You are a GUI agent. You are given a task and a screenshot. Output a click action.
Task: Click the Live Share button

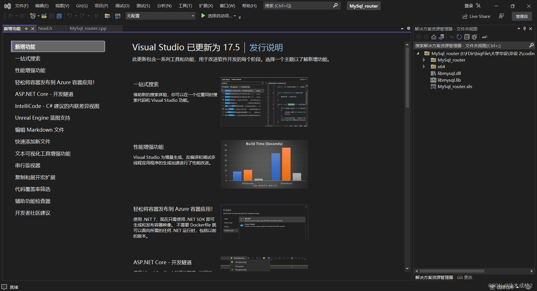476,16
